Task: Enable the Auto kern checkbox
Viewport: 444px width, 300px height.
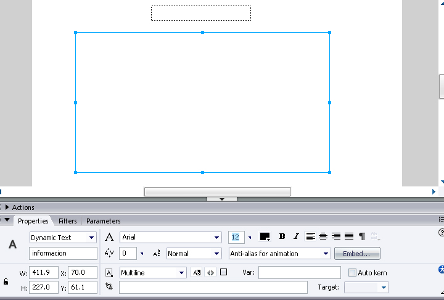Action: pos(352,273)
